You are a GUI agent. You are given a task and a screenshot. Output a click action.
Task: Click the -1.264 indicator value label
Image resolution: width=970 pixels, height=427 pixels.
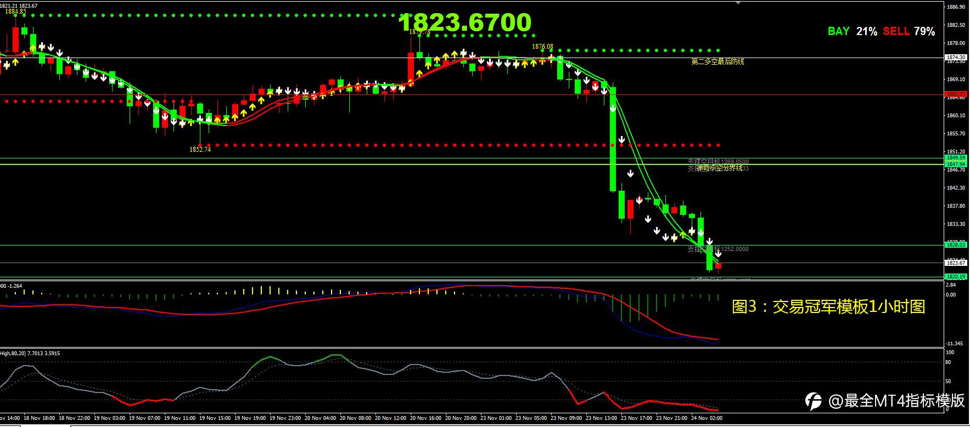(x=14, y=286)
